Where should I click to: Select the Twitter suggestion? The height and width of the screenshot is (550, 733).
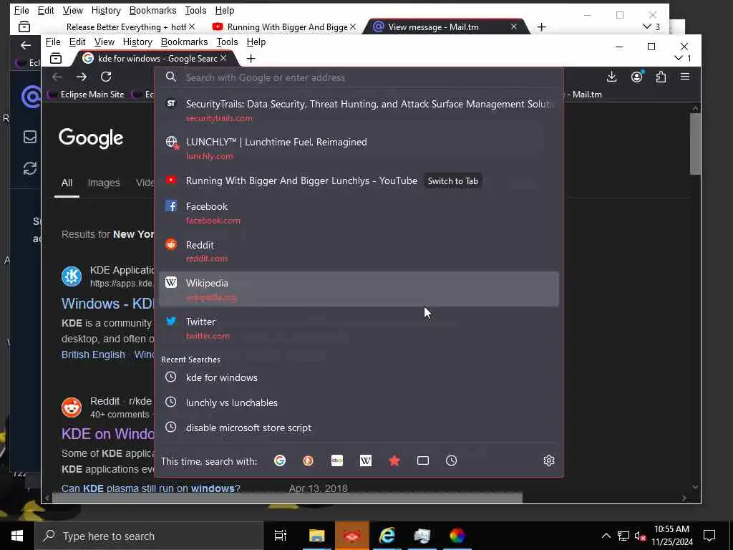pyautogui.click(x=359, y=328)
